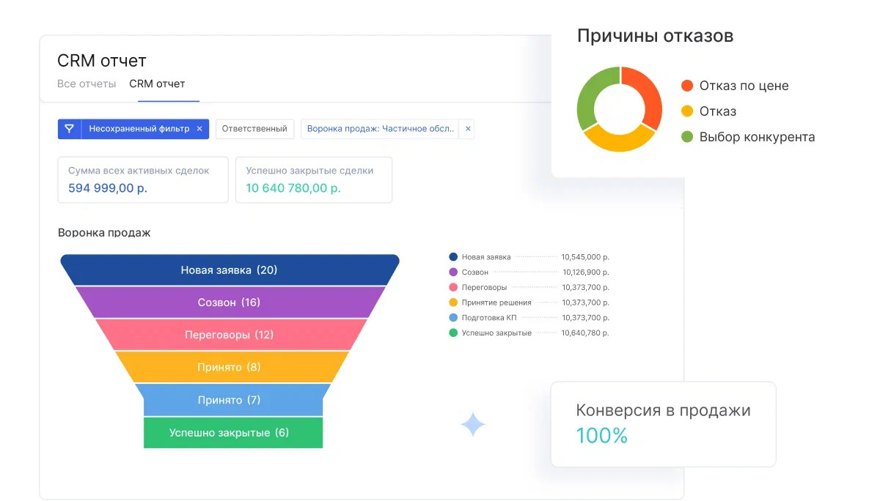Screen dimensions: 880x501
Task: Click the green Успешно закрытые legend dot
Action: (x=453, y=333)
